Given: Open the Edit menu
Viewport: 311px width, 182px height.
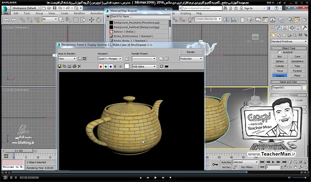Looking at the screenshot, I should (16, 13).
